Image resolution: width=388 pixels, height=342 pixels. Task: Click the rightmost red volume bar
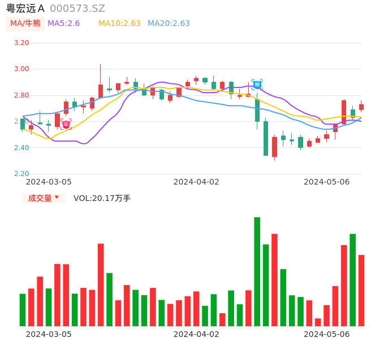point(361,290)
